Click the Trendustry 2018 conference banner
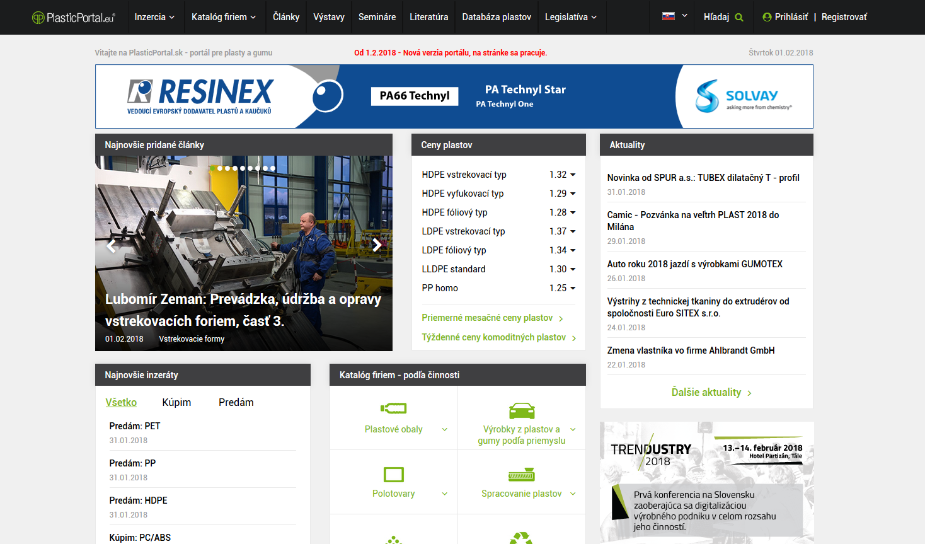This screenshot has height=544, width=925. pos(707,483)
